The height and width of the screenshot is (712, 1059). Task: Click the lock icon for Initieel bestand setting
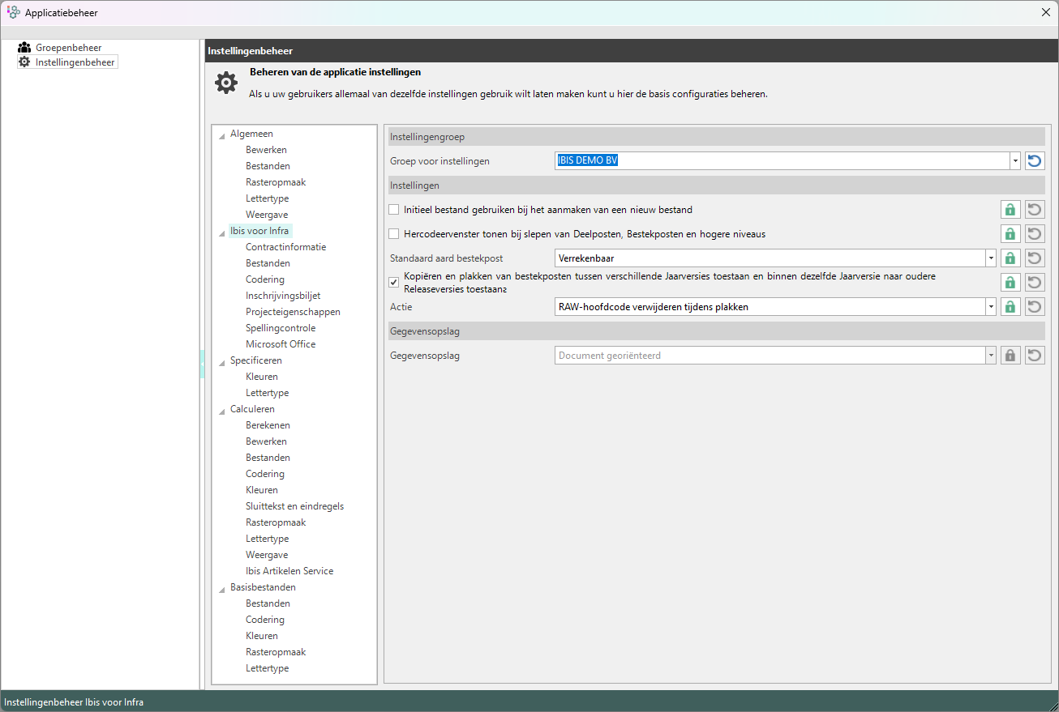pyautogui.click(x=1010, y=210)
